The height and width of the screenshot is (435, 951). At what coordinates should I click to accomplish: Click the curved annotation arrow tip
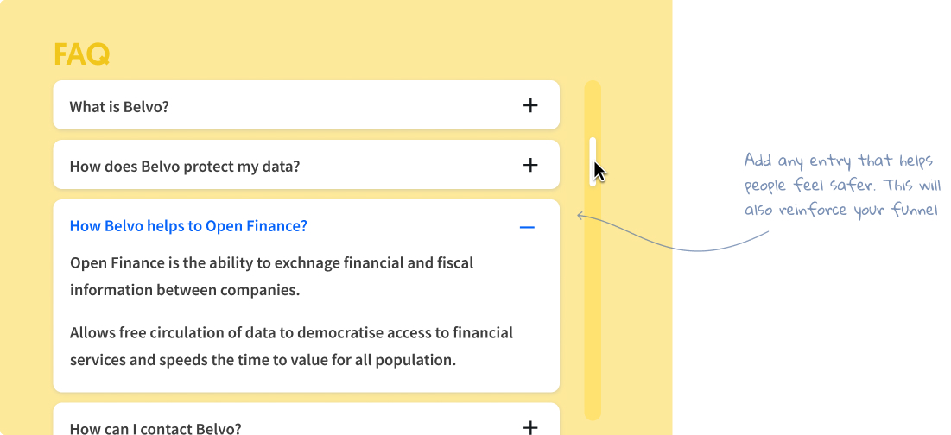pos(580,214)
